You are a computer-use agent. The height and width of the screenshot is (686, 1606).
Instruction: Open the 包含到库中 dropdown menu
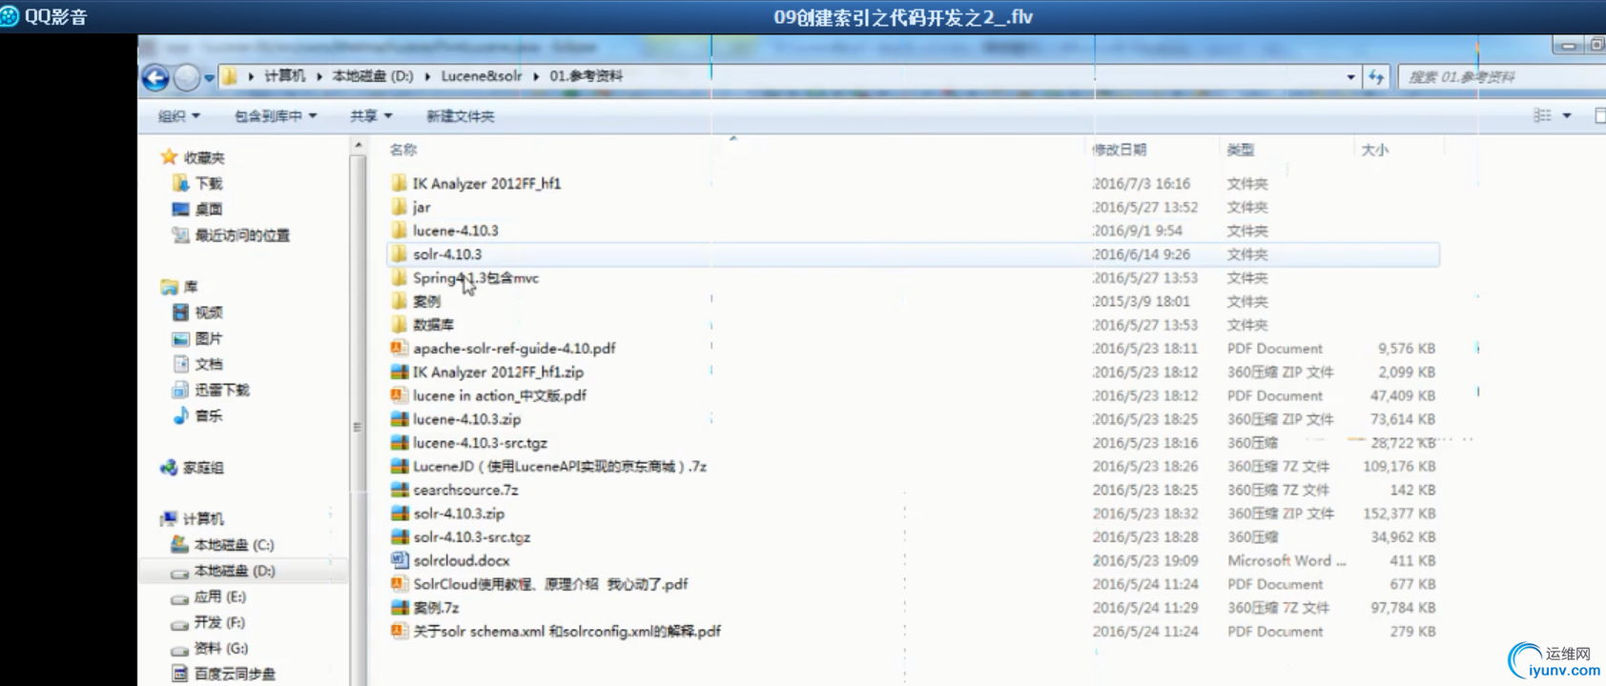coord(276,116)
